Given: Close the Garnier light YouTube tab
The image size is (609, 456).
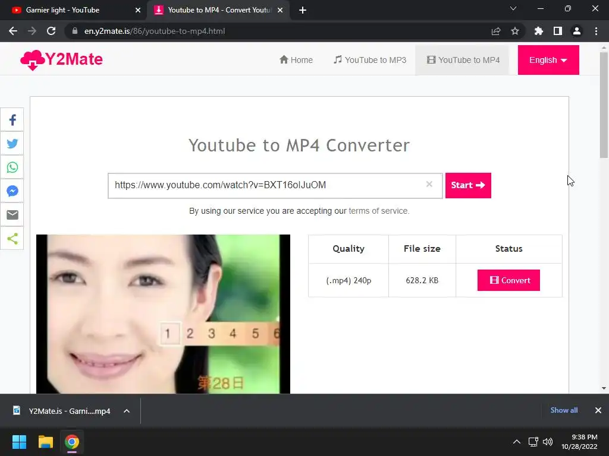Looking at the screenshot, I should (137, 10).
